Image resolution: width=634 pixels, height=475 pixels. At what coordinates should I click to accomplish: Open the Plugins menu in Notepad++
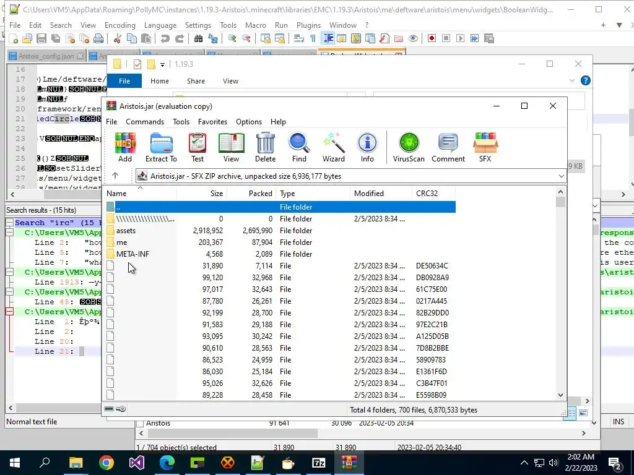coord(308,25)
